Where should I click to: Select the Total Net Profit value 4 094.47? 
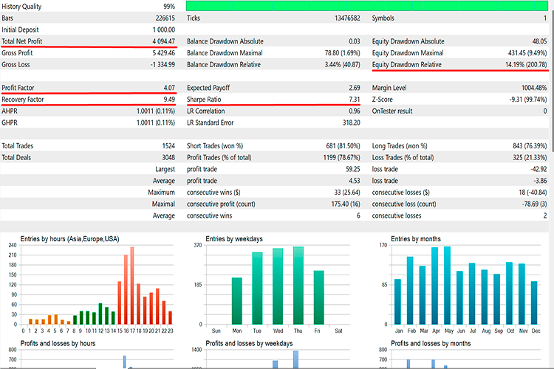click(x=163, y=41)
